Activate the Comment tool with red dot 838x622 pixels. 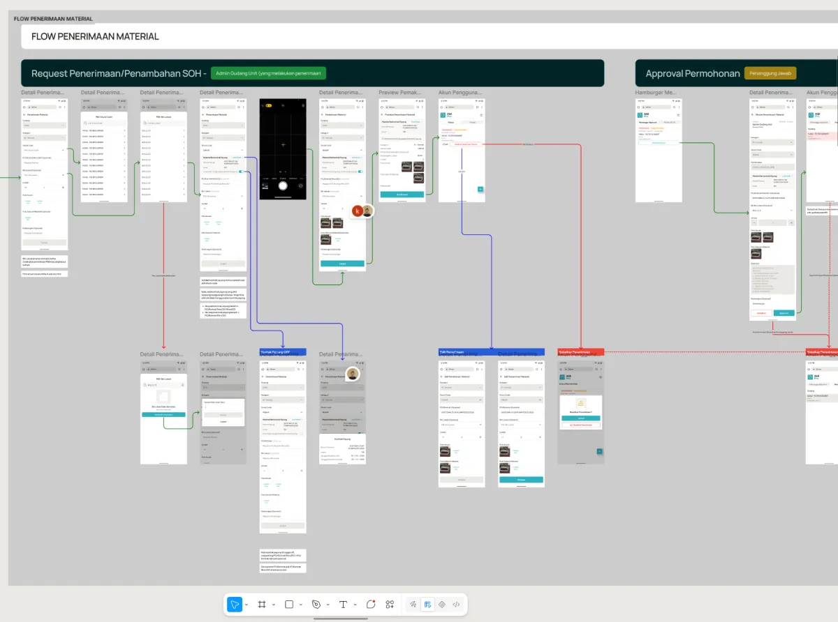[x=370, y=604]
